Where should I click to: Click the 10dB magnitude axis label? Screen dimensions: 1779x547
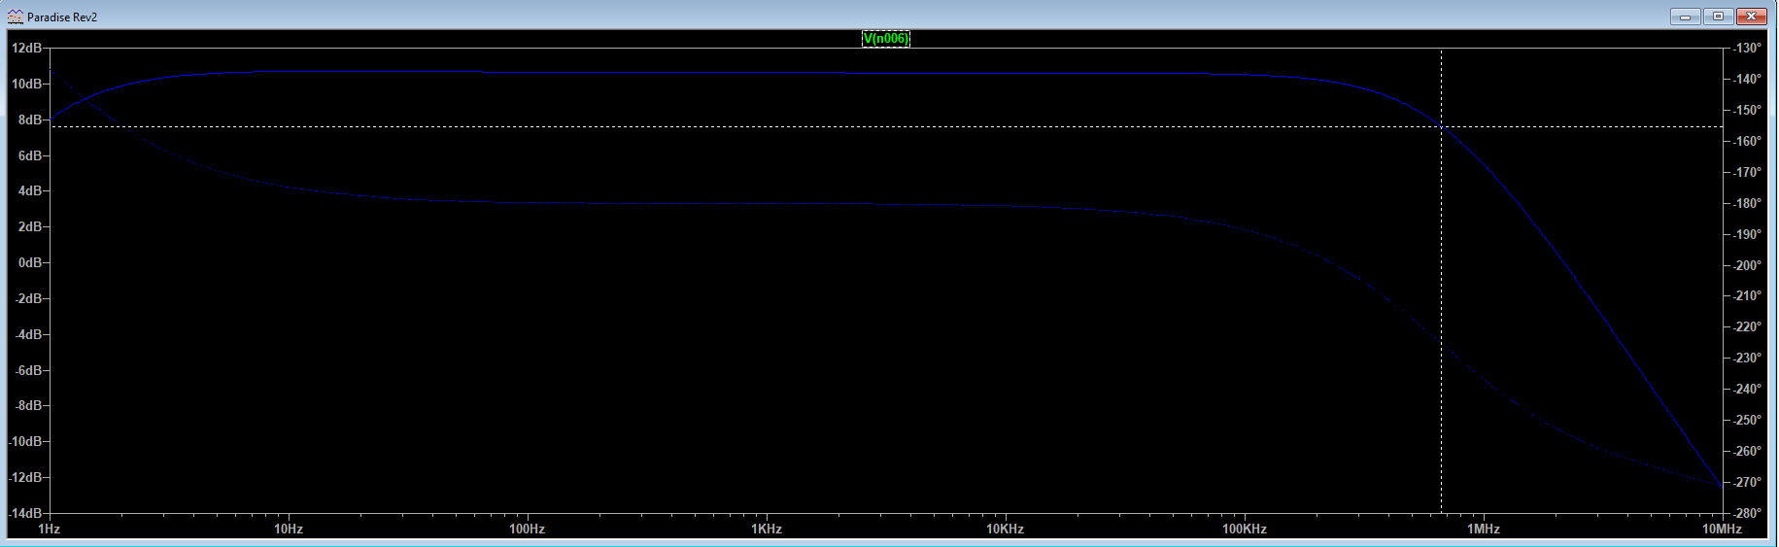[26, 84]
